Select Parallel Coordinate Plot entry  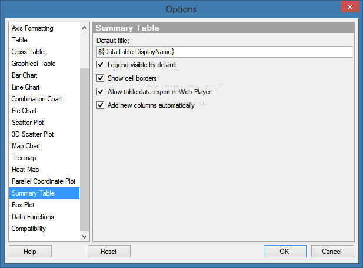(x=44, y=181)
